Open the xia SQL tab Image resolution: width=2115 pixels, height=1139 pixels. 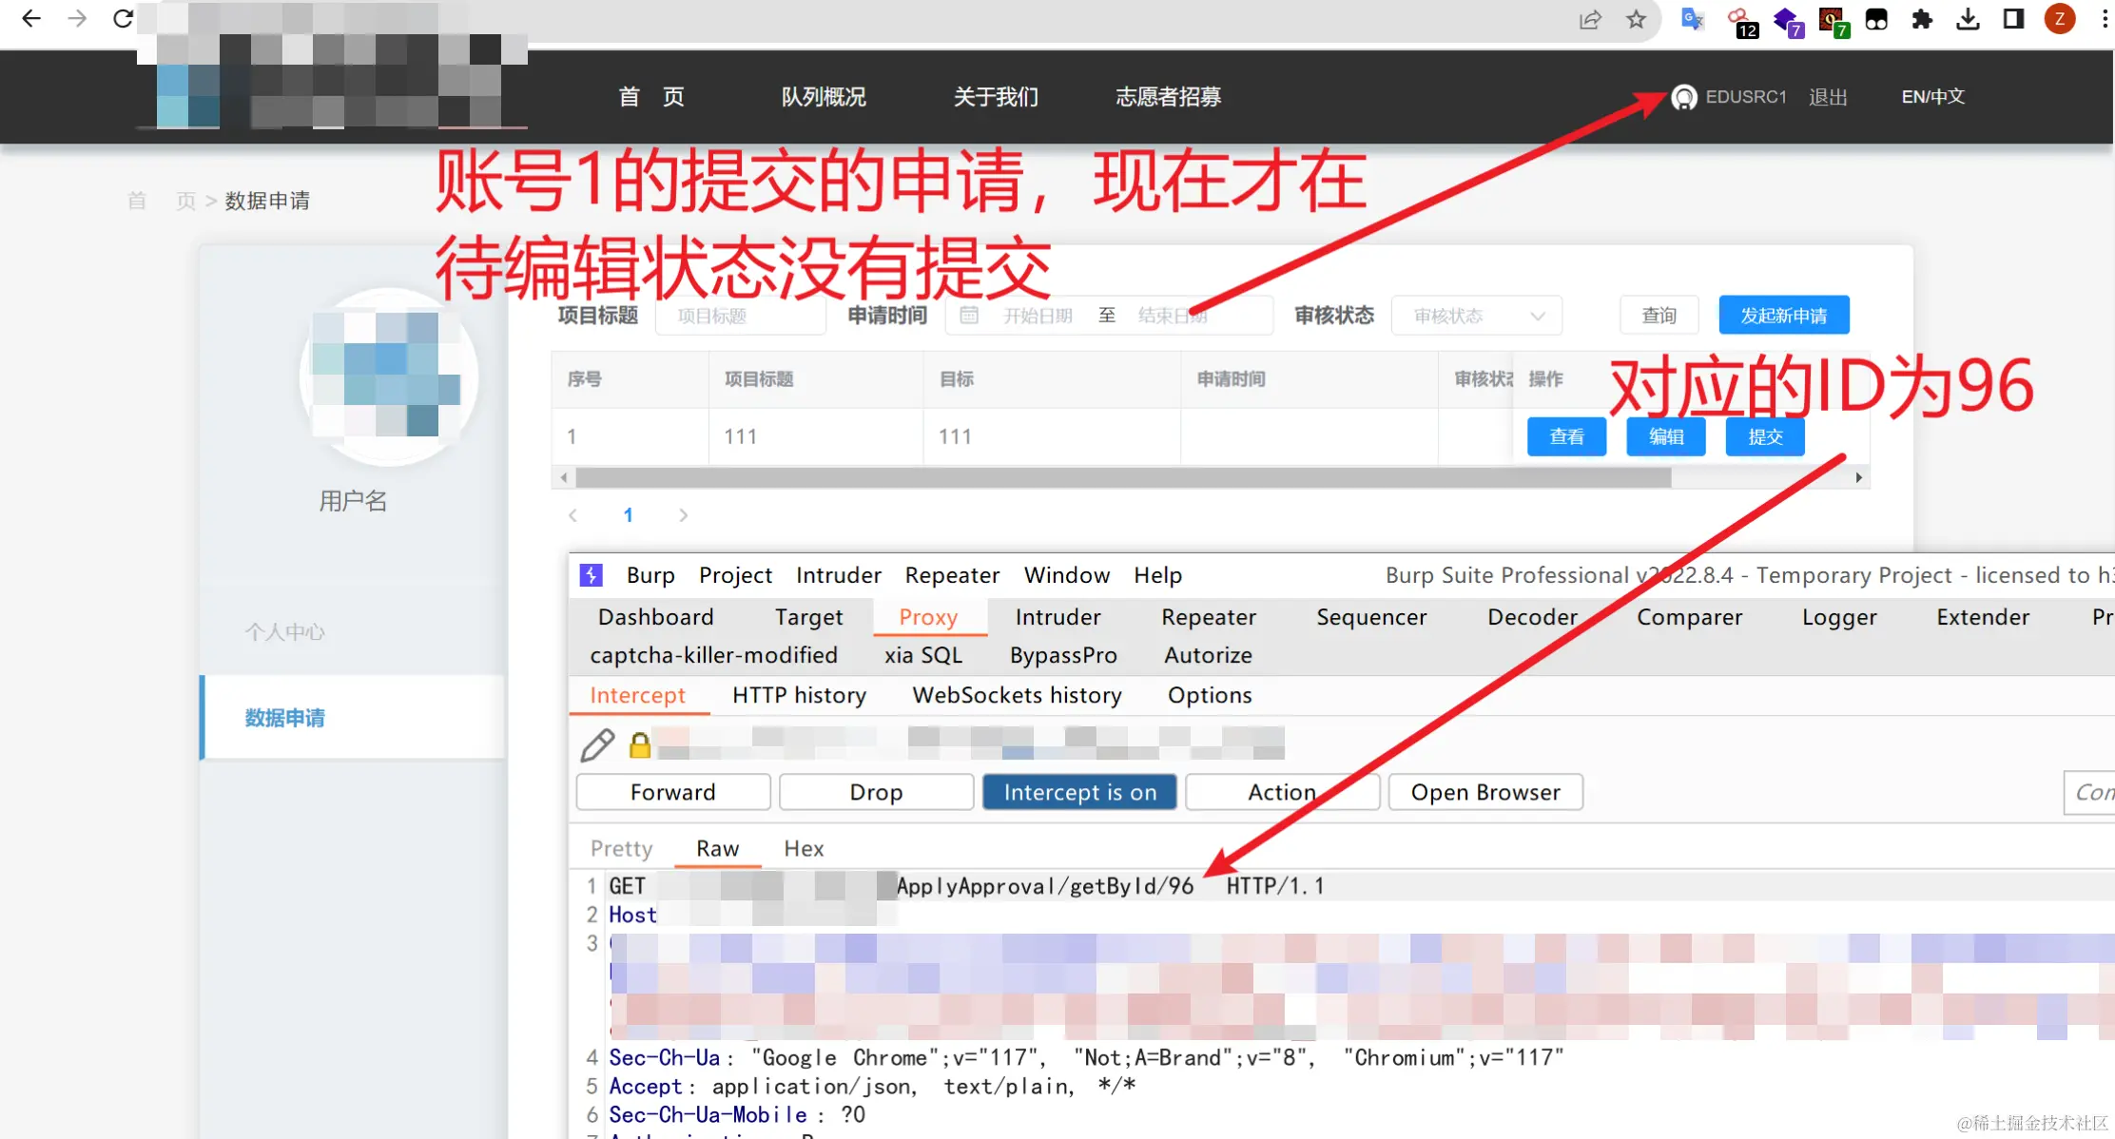(922, 655)
